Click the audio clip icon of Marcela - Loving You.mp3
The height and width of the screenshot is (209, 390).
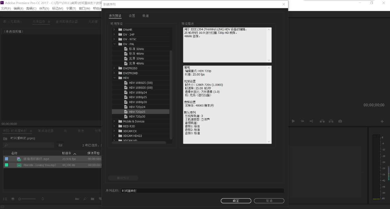tap(19, 165)
